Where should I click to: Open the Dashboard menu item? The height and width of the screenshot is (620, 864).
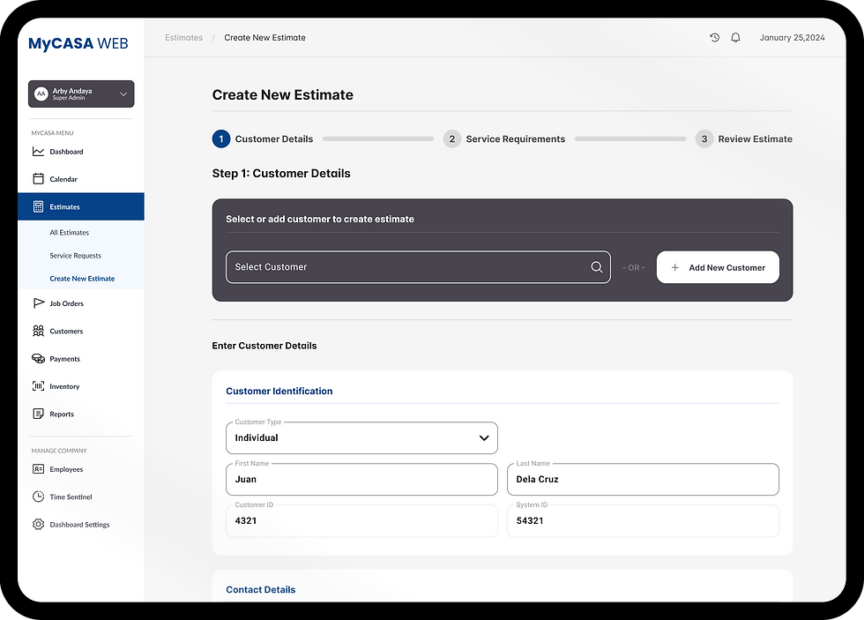click(81, 152)
